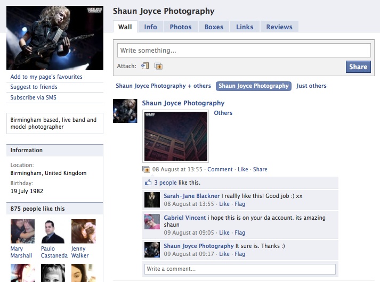Flag the 'It sure is. Thanks' comment
The height and width of the screenshot is (282, 380).
(240, 254)
